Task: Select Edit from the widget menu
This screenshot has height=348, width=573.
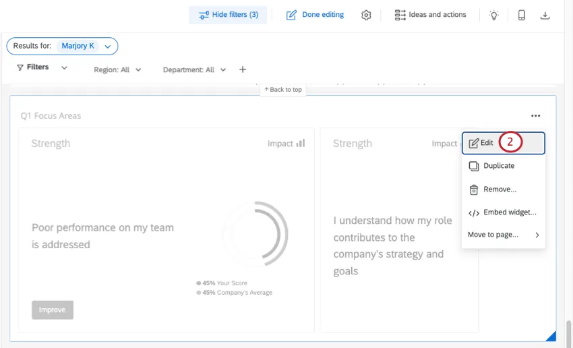Action: pos(487,143)
